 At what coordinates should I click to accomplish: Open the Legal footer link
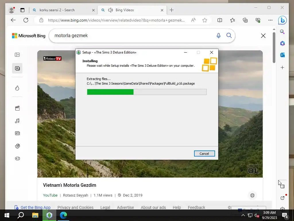tap(105, 207)
